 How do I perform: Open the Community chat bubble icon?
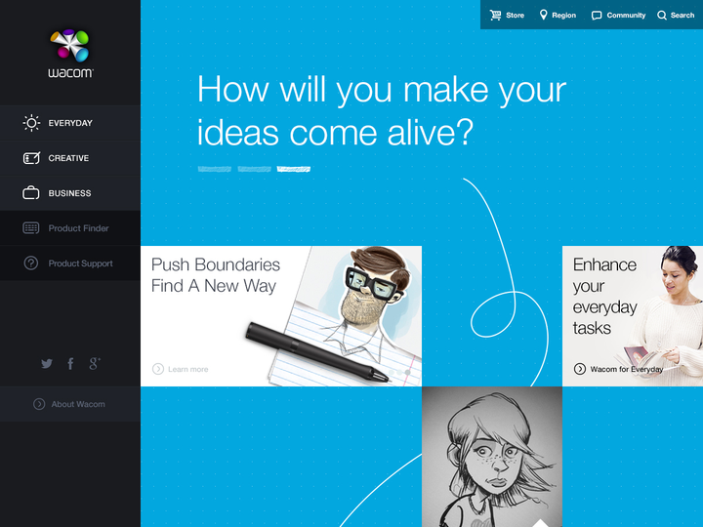[597, 16]
